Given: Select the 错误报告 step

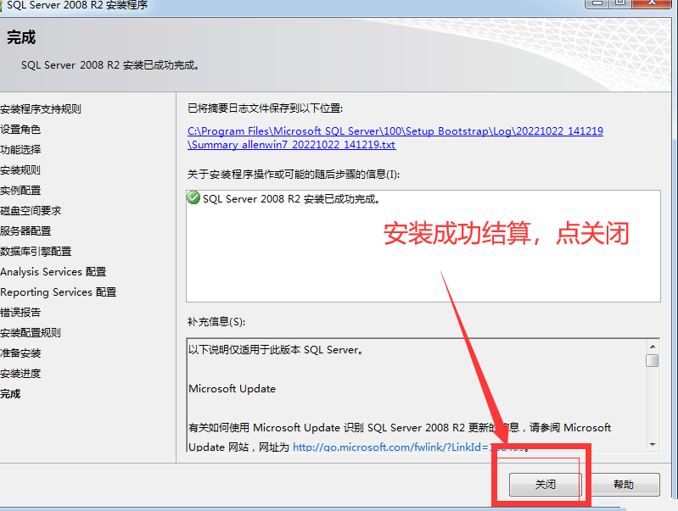Looking at the screenshot, I should 20,313.
